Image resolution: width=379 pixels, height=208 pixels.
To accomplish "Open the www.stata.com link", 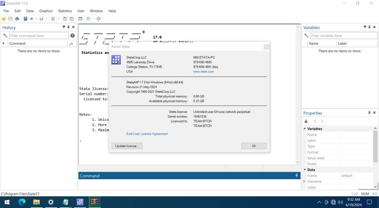I will 203,72.
